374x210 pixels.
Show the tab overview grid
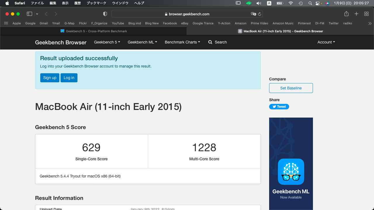[x=366, y=14]
